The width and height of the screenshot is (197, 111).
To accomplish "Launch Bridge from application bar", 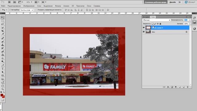I will coord(9,2).
